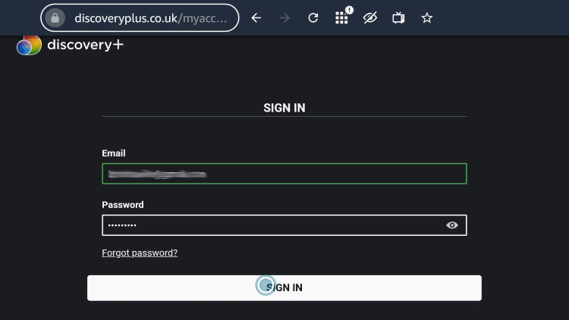Show the password using the eye icon
569x320 pixels.
point(452,225)
